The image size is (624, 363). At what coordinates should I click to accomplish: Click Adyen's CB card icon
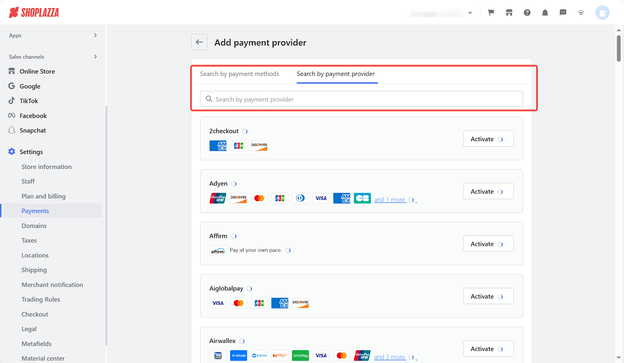[x=363, y=198]
